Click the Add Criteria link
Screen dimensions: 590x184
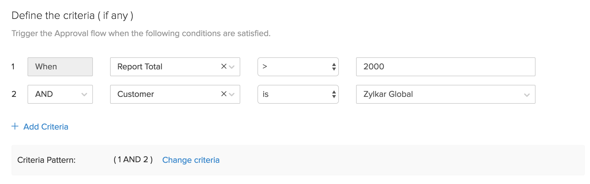click(46, 126)
